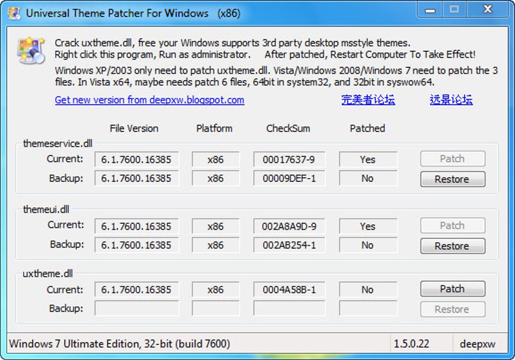
Task: Open the 完美者论坛 forum link
Action: click(x=368, y=99)
